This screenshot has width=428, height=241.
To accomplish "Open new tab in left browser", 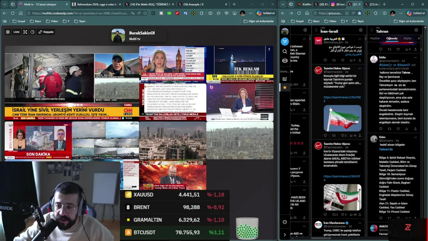I will 234,4.
